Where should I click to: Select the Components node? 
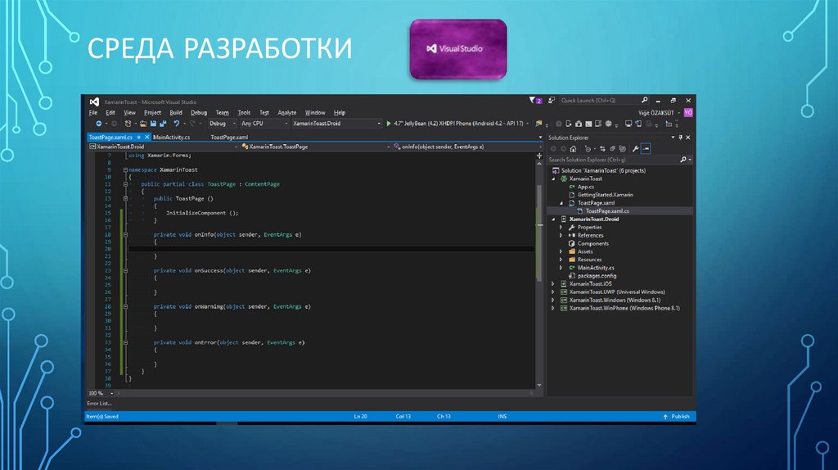[x=593, y=243]
